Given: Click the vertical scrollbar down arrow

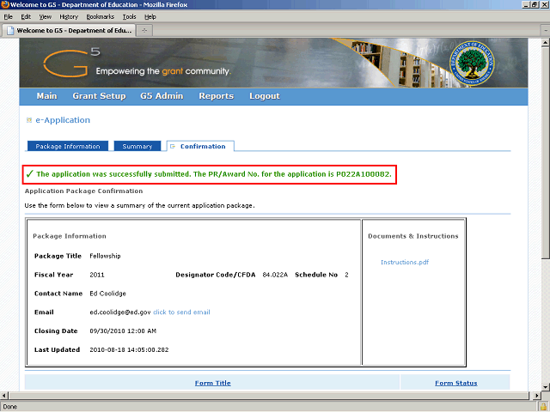Looking at the screenshot, I should (546, 387).
